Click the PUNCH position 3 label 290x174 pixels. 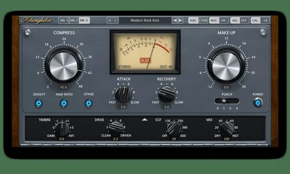[237, 108]
